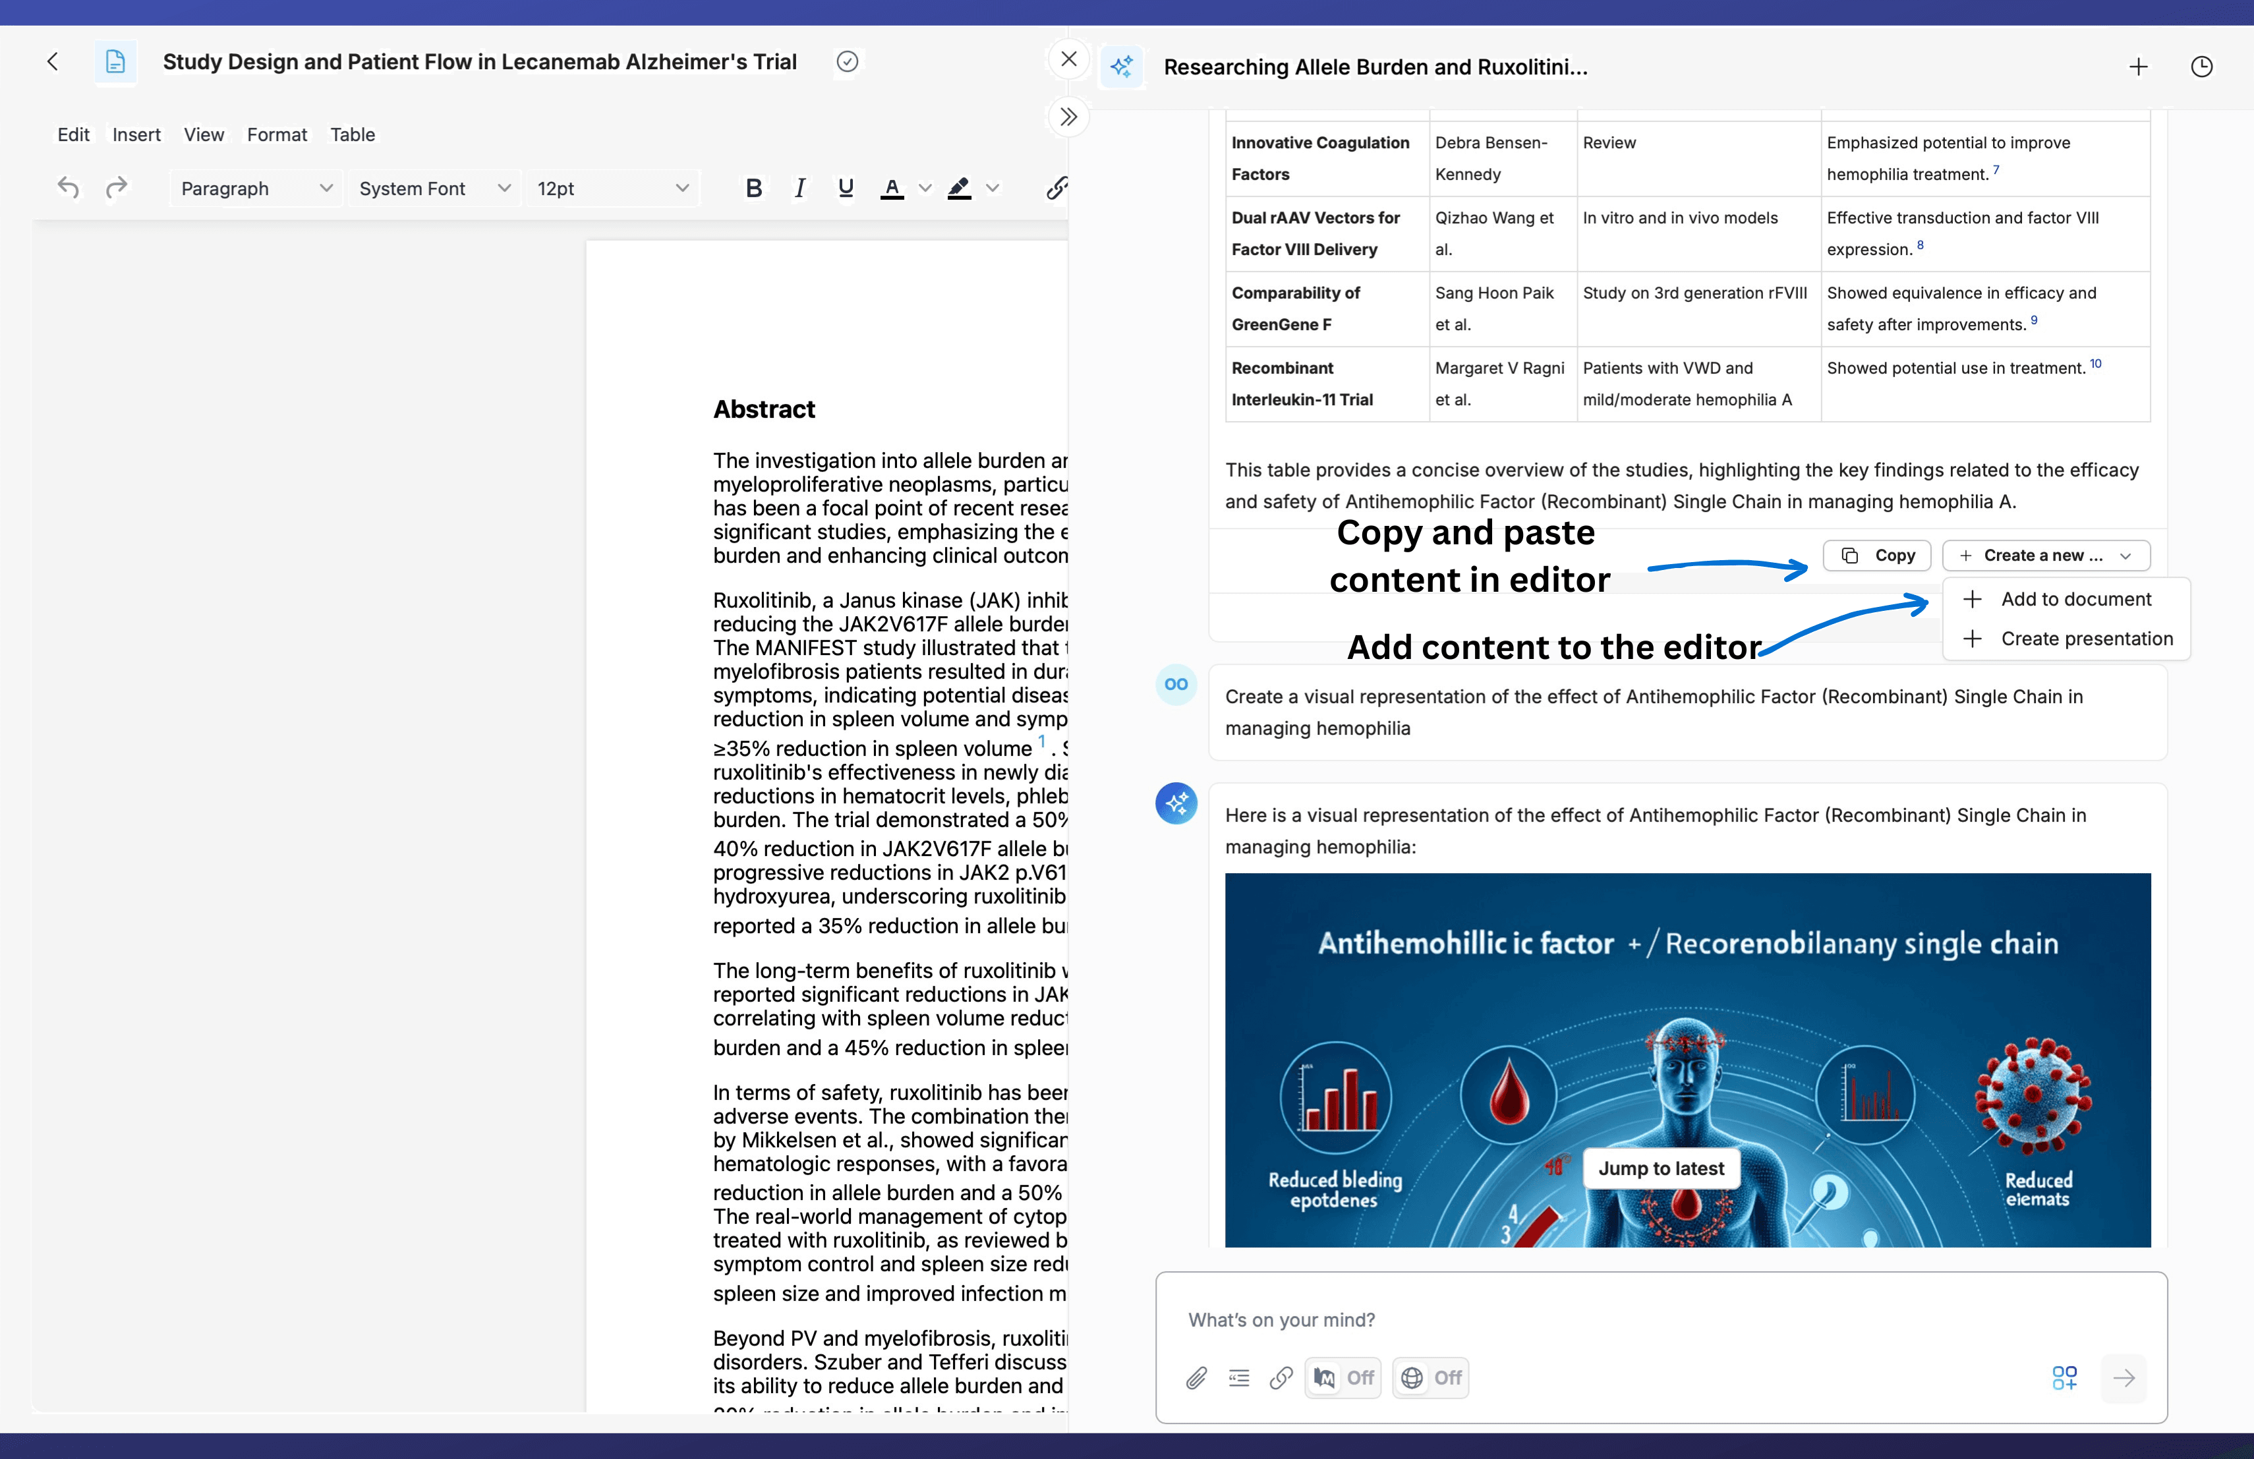Collapse side panel with double chevron icon
The width and height of the screenshot is (2254, 1459).
pyautogui.click(x=1068, y=117)
